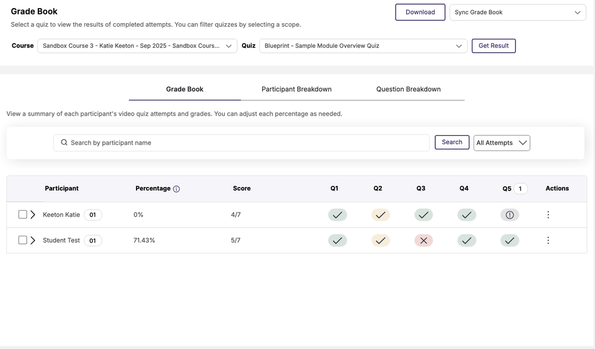Click the search magnifier icon
Viewport: 595px width, 349px height.
[64, 142]
